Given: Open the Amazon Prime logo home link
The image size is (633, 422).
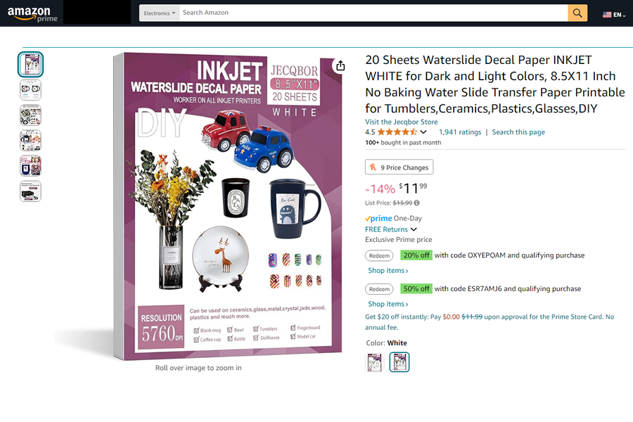Looking at the screenshot, I should pos(32,13).
